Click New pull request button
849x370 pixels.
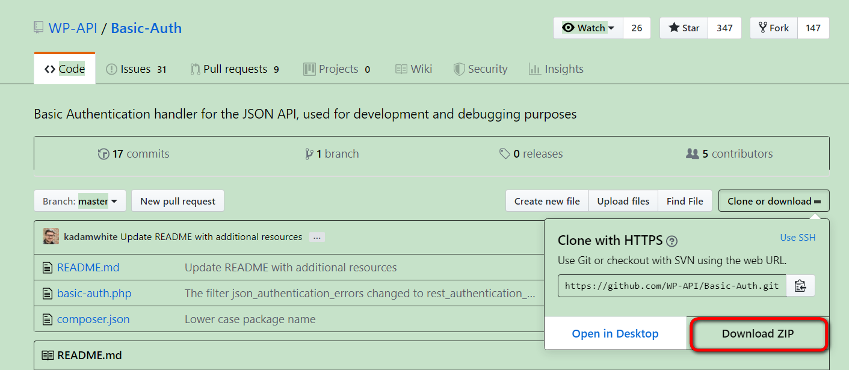178,201
